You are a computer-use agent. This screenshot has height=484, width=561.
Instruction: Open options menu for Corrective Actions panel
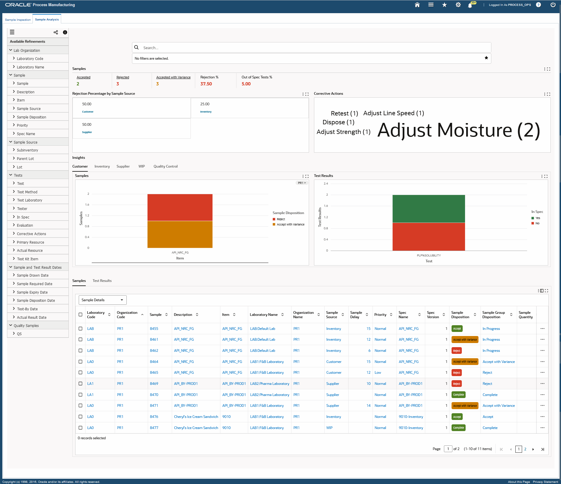(x=545, y=94)
